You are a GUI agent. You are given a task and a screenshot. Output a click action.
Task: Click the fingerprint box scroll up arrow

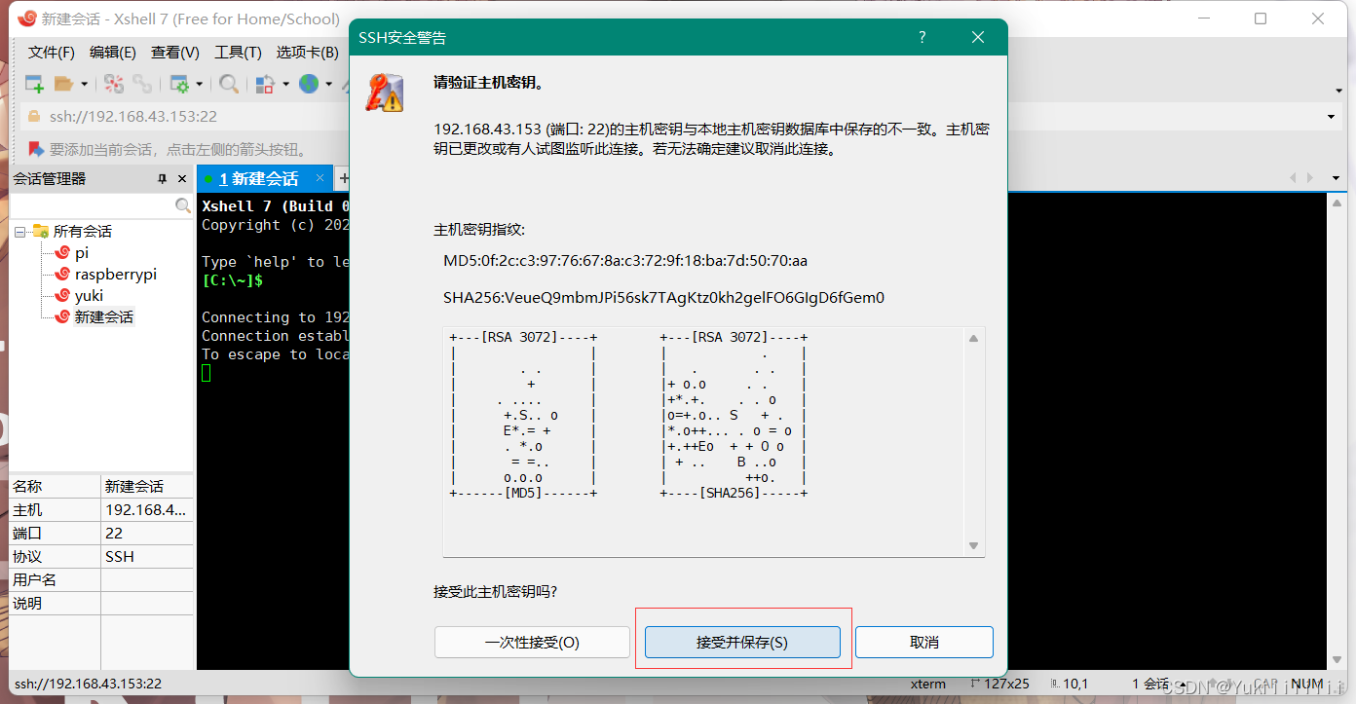coord(973,339)
